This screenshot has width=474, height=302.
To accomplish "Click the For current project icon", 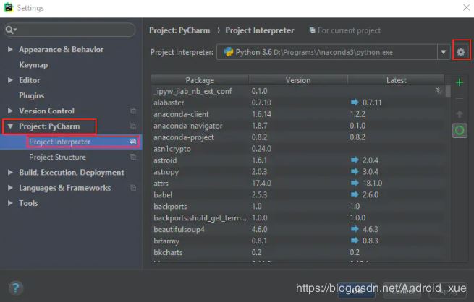I will point(312,30).
